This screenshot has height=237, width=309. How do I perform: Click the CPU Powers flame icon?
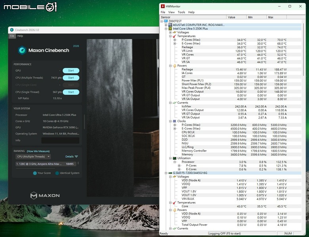point(174,66)
